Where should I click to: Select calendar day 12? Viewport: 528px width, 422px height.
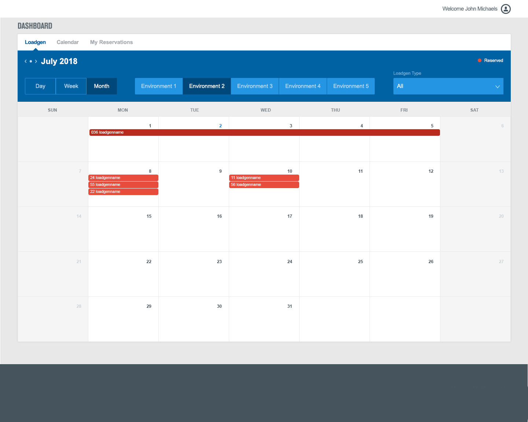tap(431, 171)
